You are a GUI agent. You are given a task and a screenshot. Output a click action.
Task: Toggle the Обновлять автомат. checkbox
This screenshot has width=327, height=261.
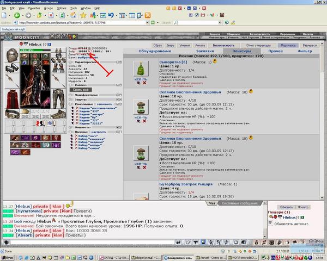point(271,223)
